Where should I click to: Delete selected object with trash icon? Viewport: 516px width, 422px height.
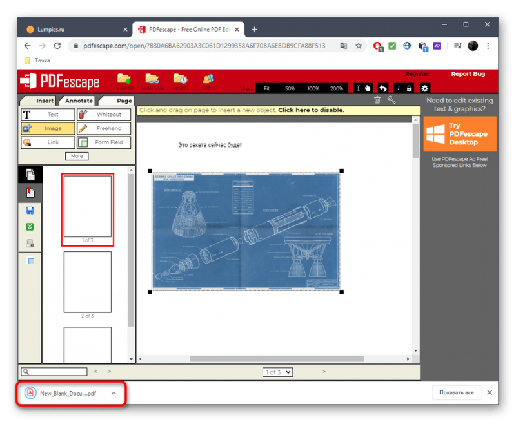[x=377, y=100]
